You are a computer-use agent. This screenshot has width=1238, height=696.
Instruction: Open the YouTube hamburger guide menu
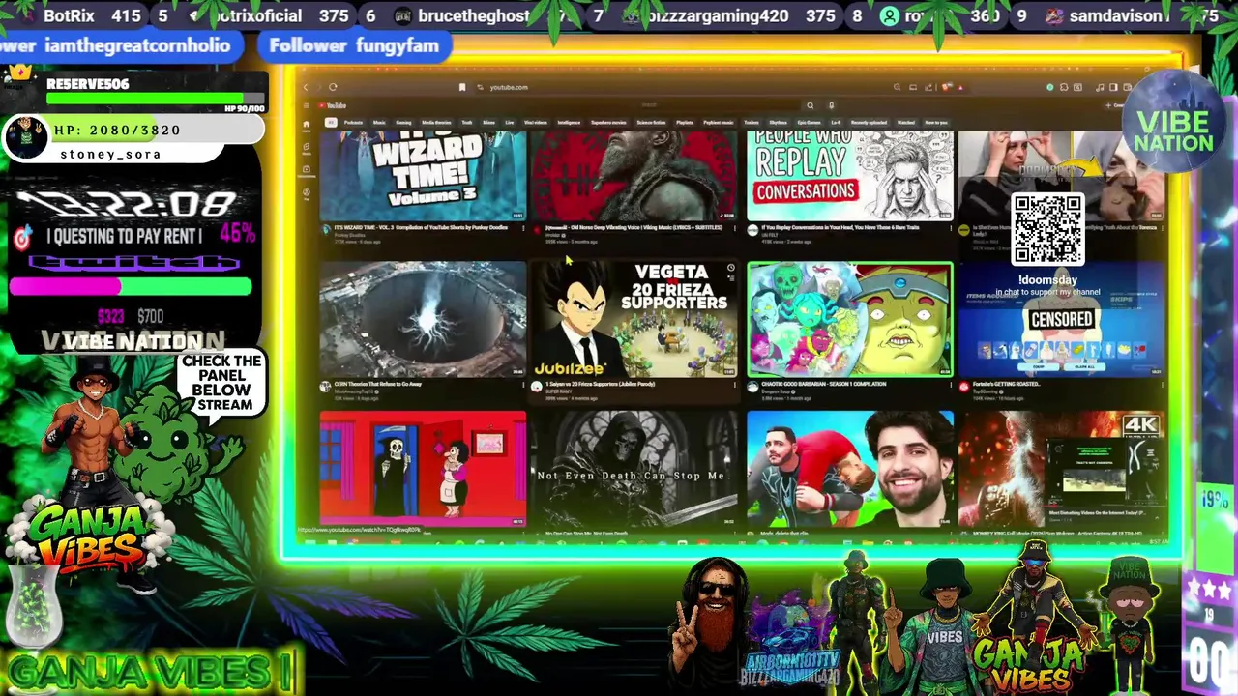click(x=306, y=105)
